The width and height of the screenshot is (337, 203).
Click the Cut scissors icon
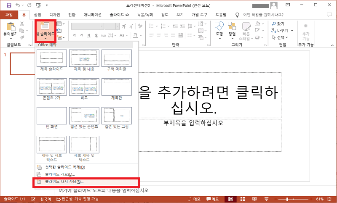pos(22,24)
